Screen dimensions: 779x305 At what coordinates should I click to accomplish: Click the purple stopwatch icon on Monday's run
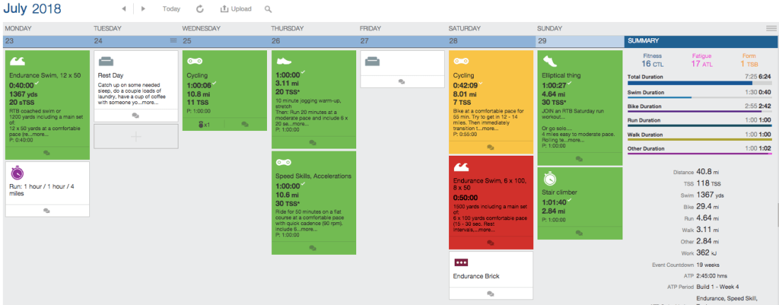point(18,173)
